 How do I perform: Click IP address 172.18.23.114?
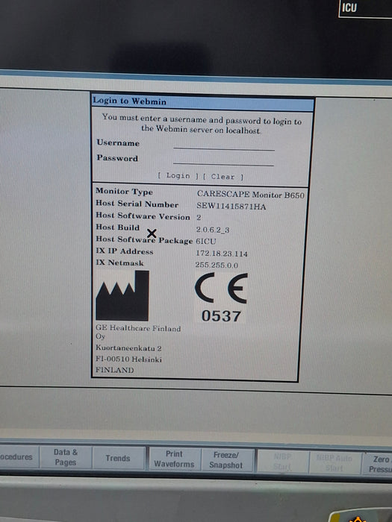(222, 254)
